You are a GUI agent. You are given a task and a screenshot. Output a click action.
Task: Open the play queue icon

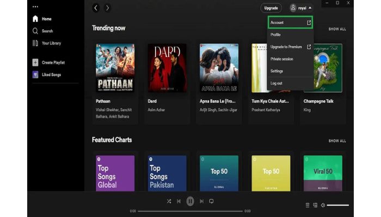click(308, 205)
